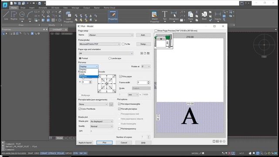Click the Open file quick-access icon

pos(15,3)
